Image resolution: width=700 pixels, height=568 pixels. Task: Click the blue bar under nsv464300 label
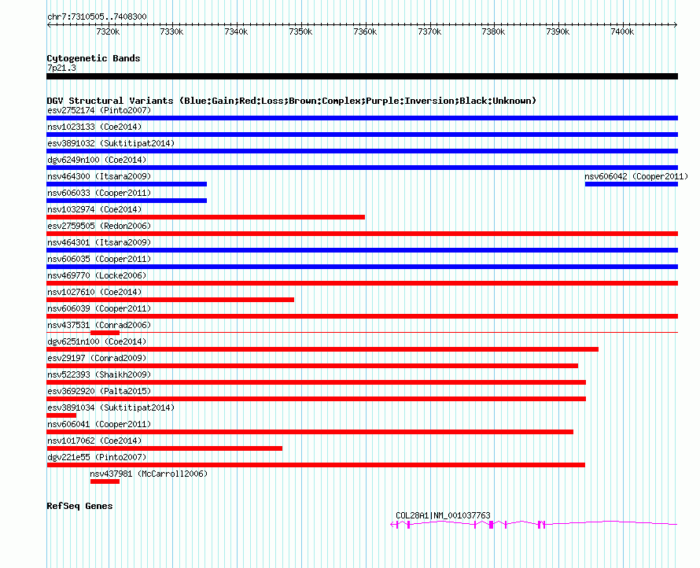coord(127,184)
